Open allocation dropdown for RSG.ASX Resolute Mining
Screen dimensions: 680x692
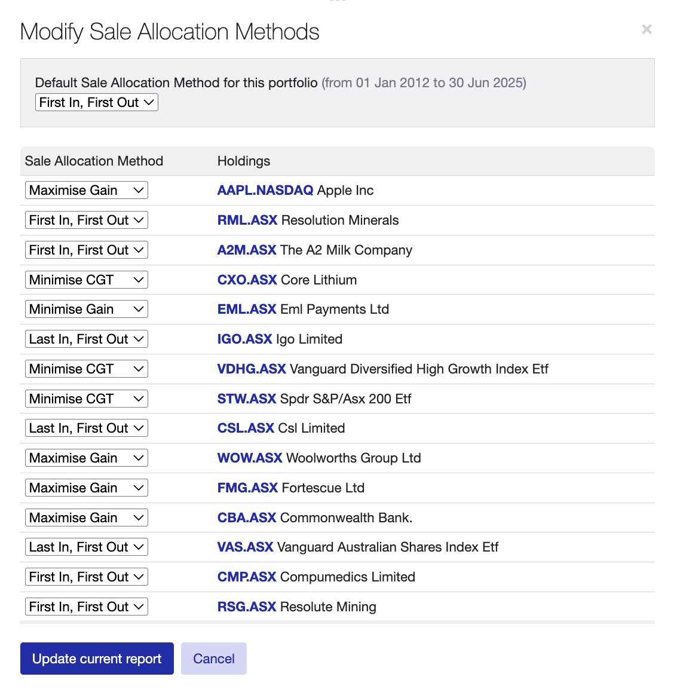click(87, 607)
